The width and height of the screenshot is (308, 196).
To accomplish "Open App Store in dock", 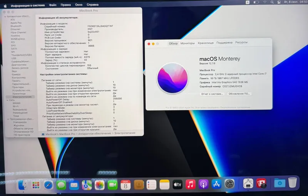I will 216,184.
